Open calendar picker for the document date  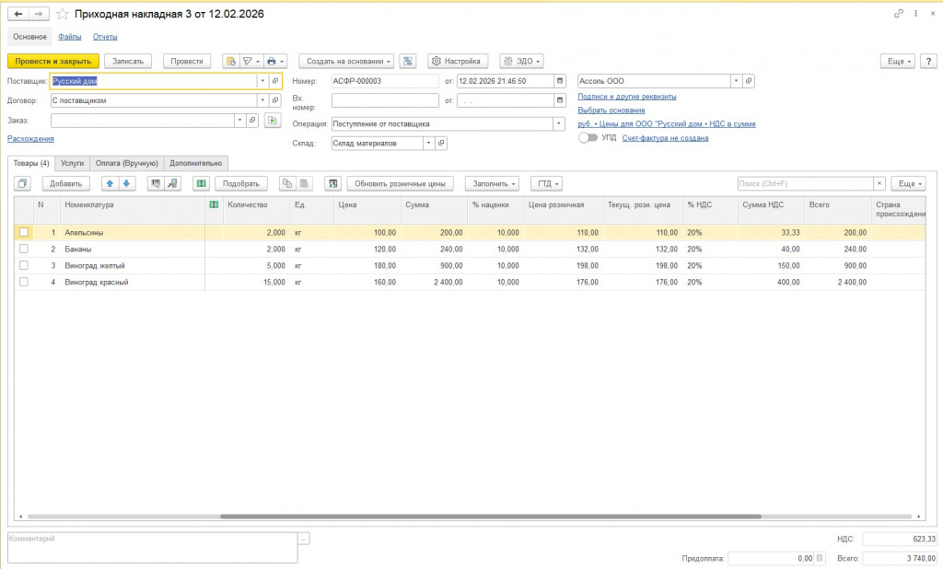click(x=559, y=81)
